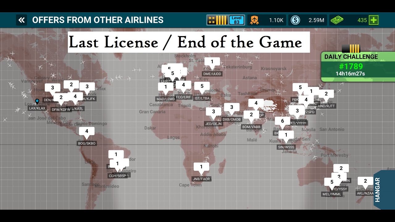This screenshot has width=395, height=222.
Task: Click the 2.59M money balance
Action: [x=316, y=20]
